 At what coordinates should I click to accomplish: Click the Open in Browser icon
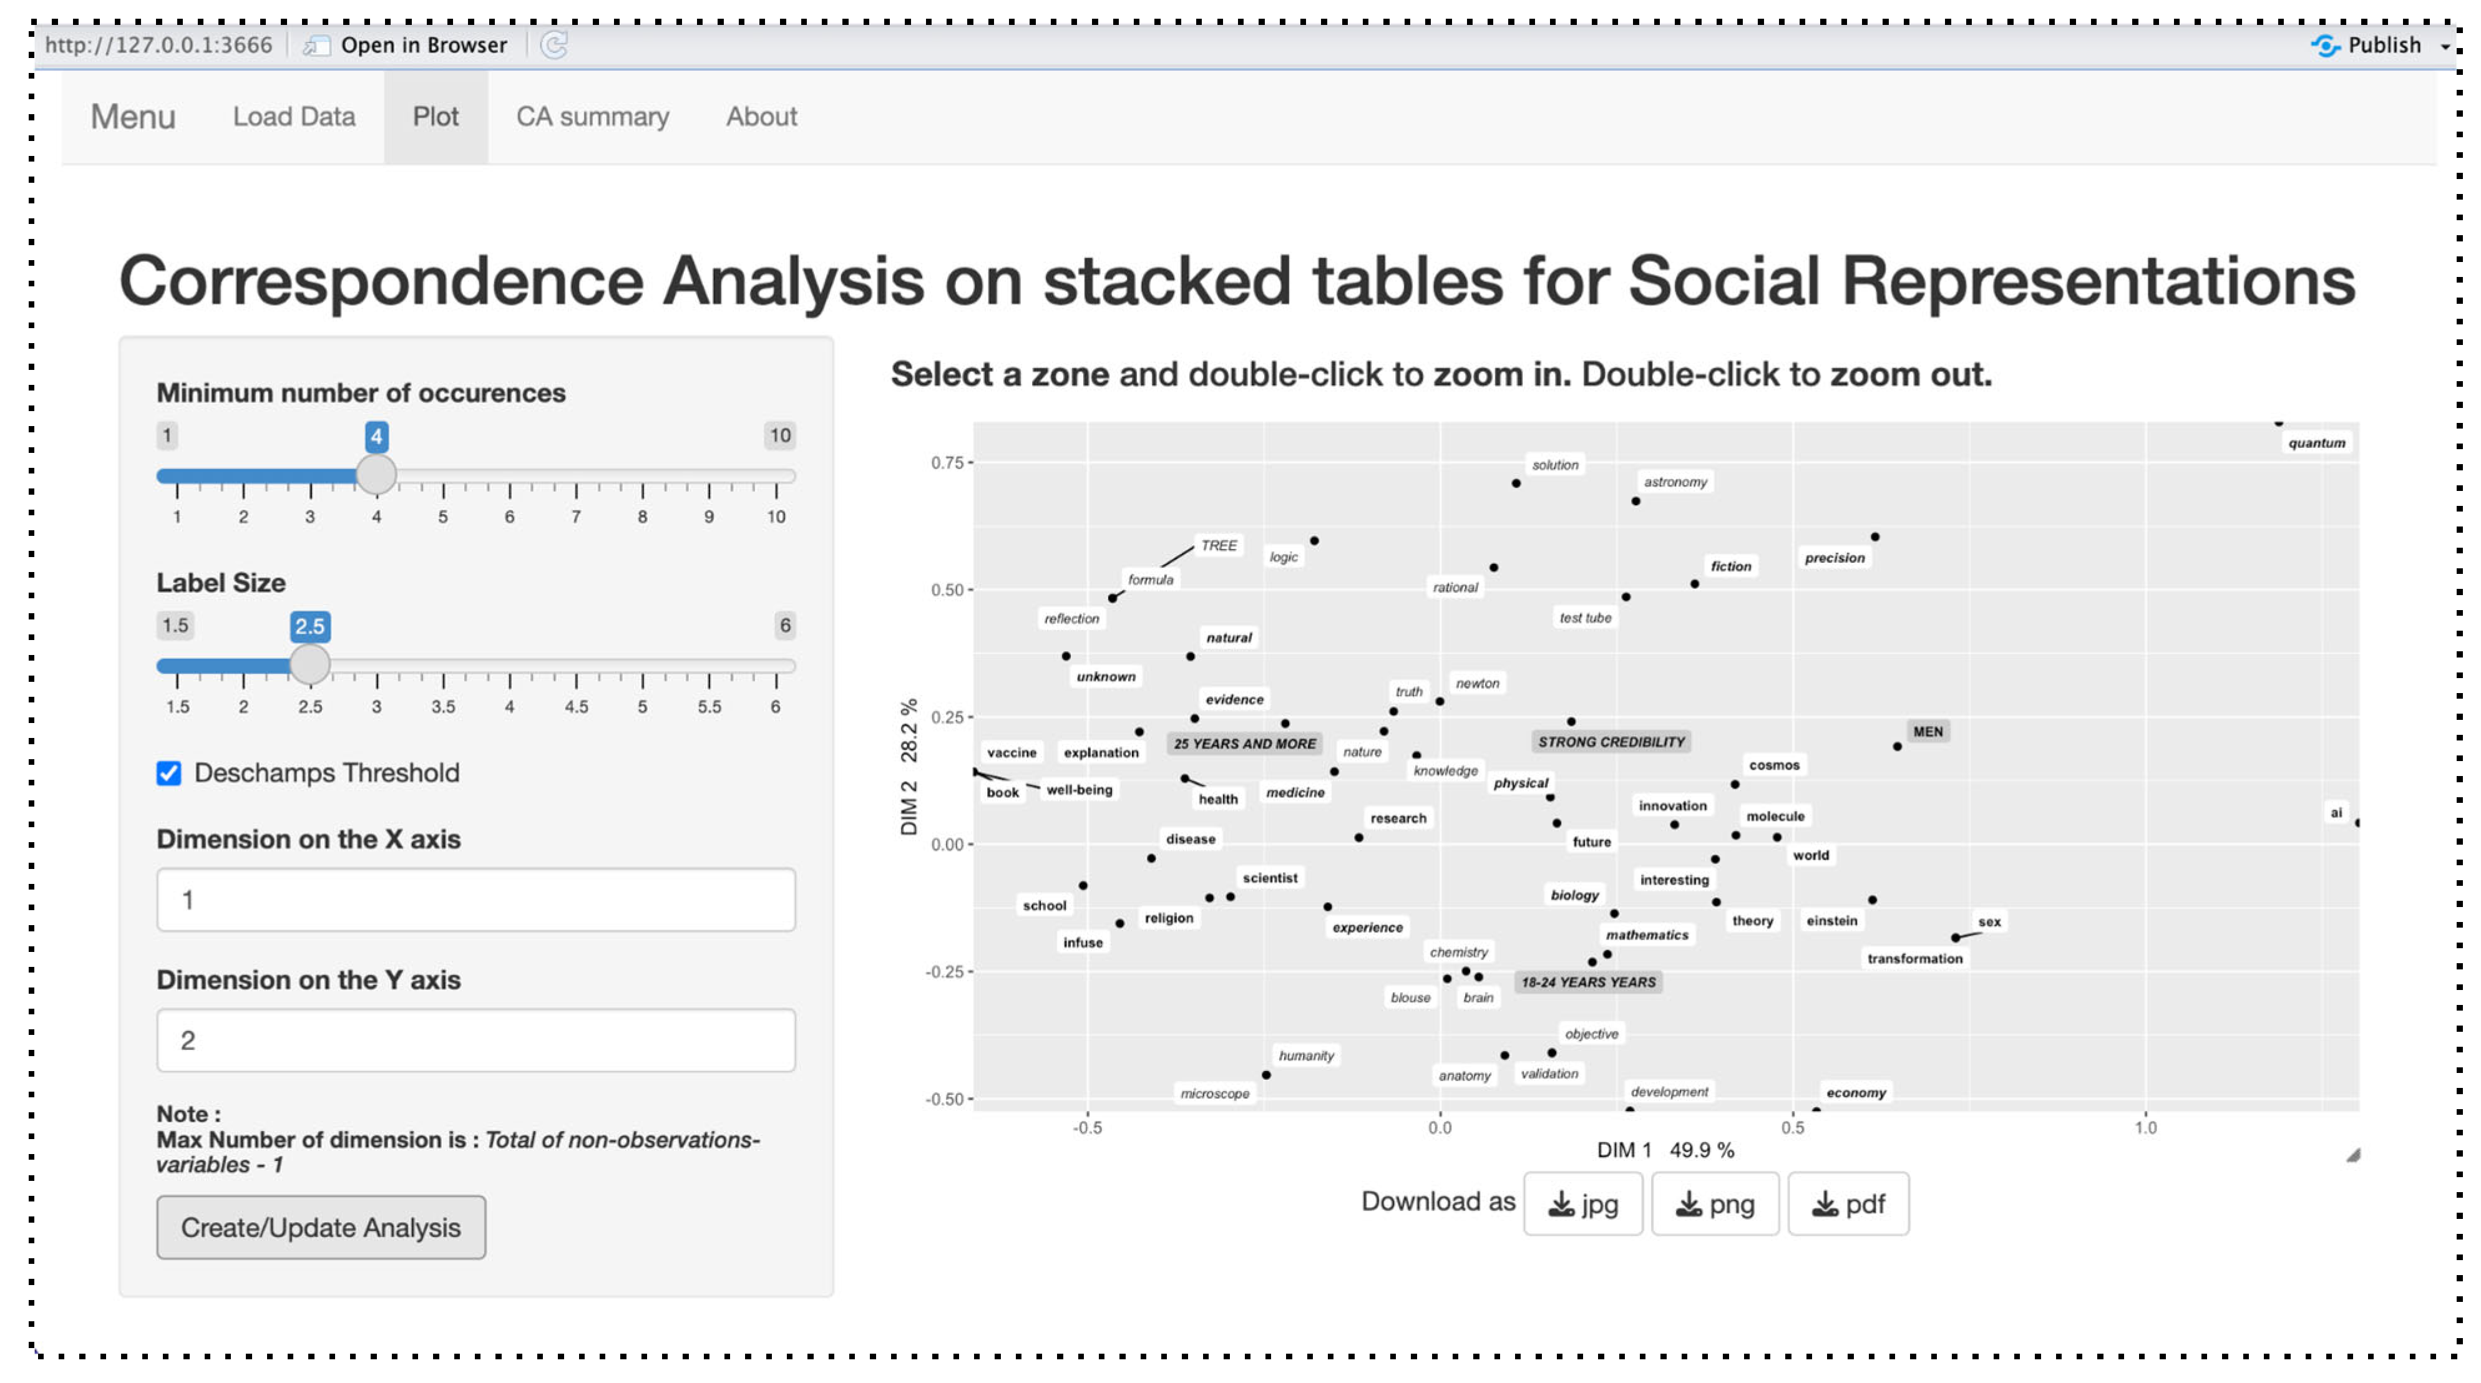coord(316,46)
